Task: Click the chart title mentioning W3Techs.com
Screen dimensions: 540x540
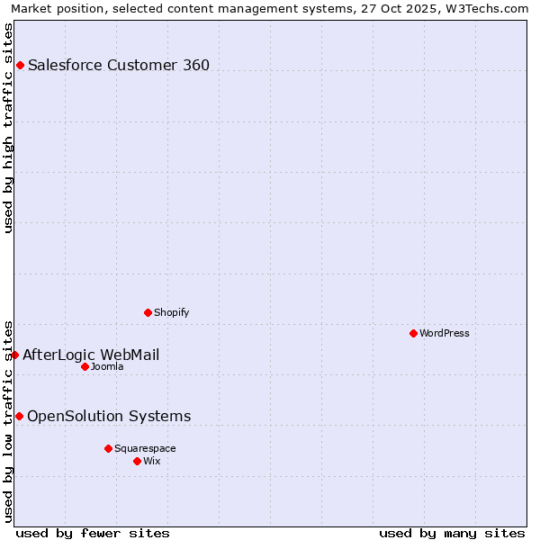Action: [270, 8]
